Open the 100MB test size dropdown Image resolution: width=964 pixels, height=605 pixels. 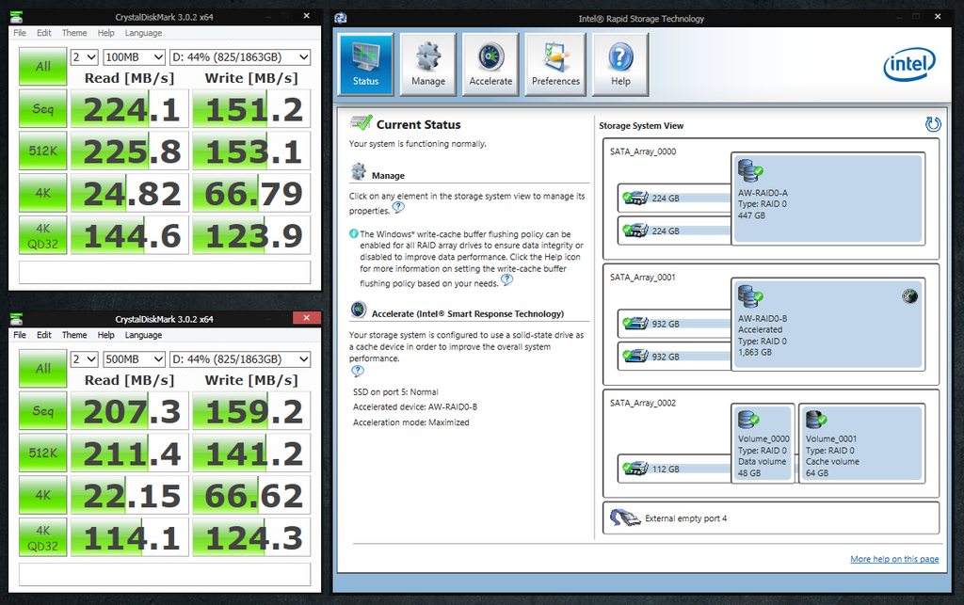(134, 57)
